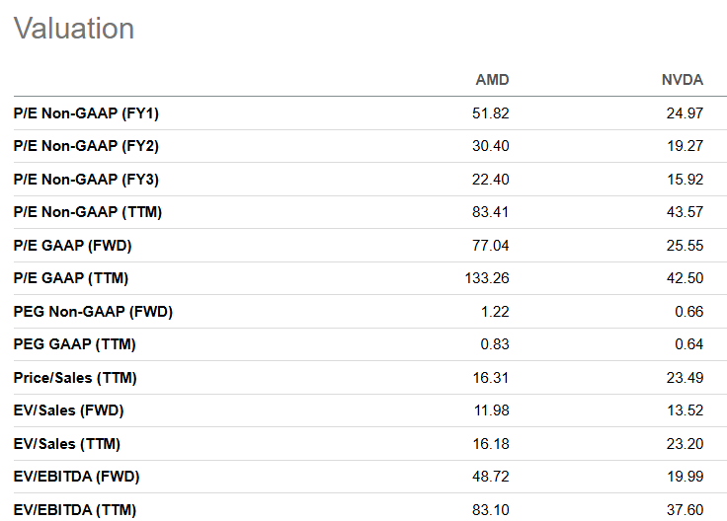727x521 pixels.
Task: Open the P/E GAAP (TTM) metric
Action: [x=71, y=278]
